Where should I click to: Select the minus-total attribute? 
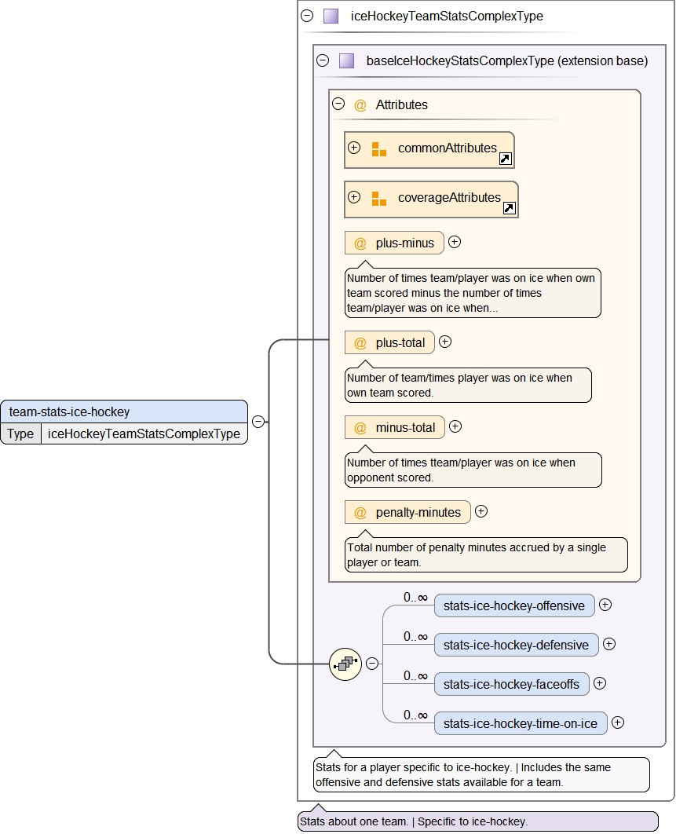[395, 428]
